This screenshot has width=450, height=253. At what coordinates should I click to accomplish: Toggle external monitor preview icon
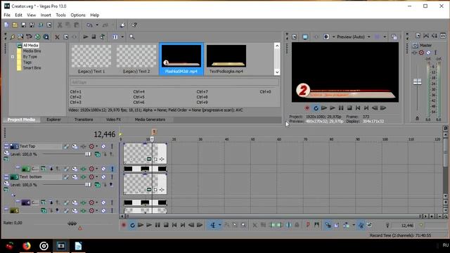point(305,37)
